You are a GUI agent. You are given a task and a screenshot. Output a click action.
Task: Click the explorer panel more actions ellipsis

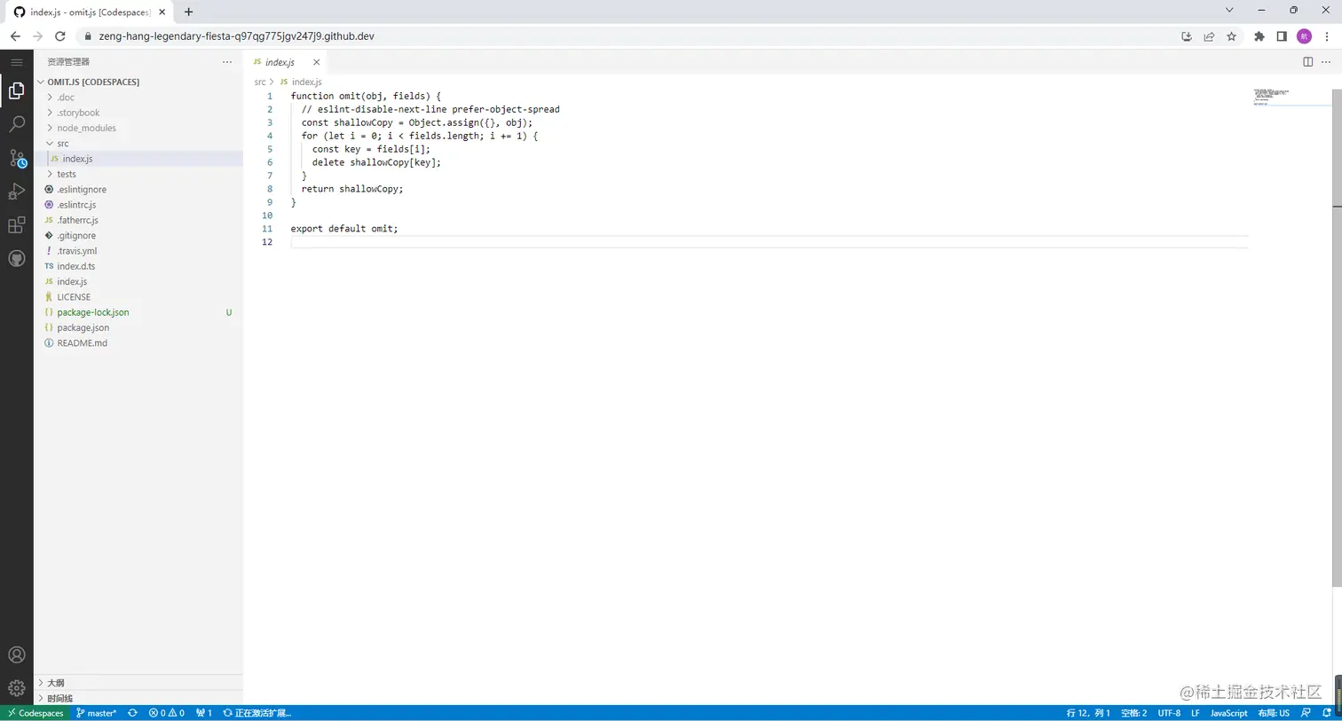227,62
